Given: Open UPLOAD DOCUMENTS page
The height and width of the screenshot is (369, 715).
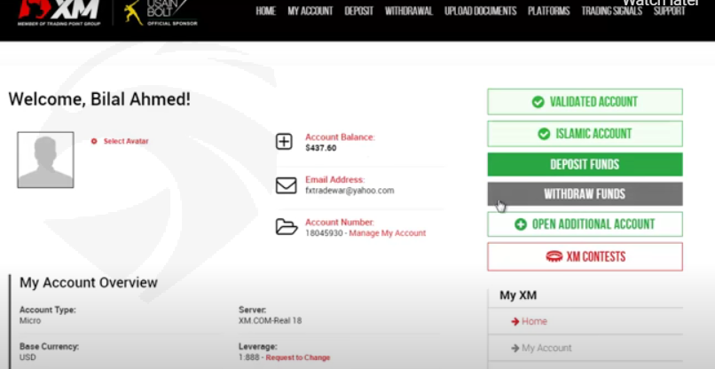Looking at the screenshot, I should 480,11.
